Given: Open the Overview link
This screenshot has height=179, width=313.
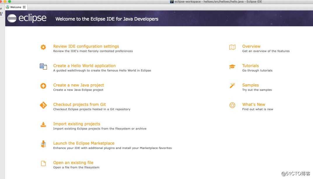Looking at the screenshot, I should (251, 46).
